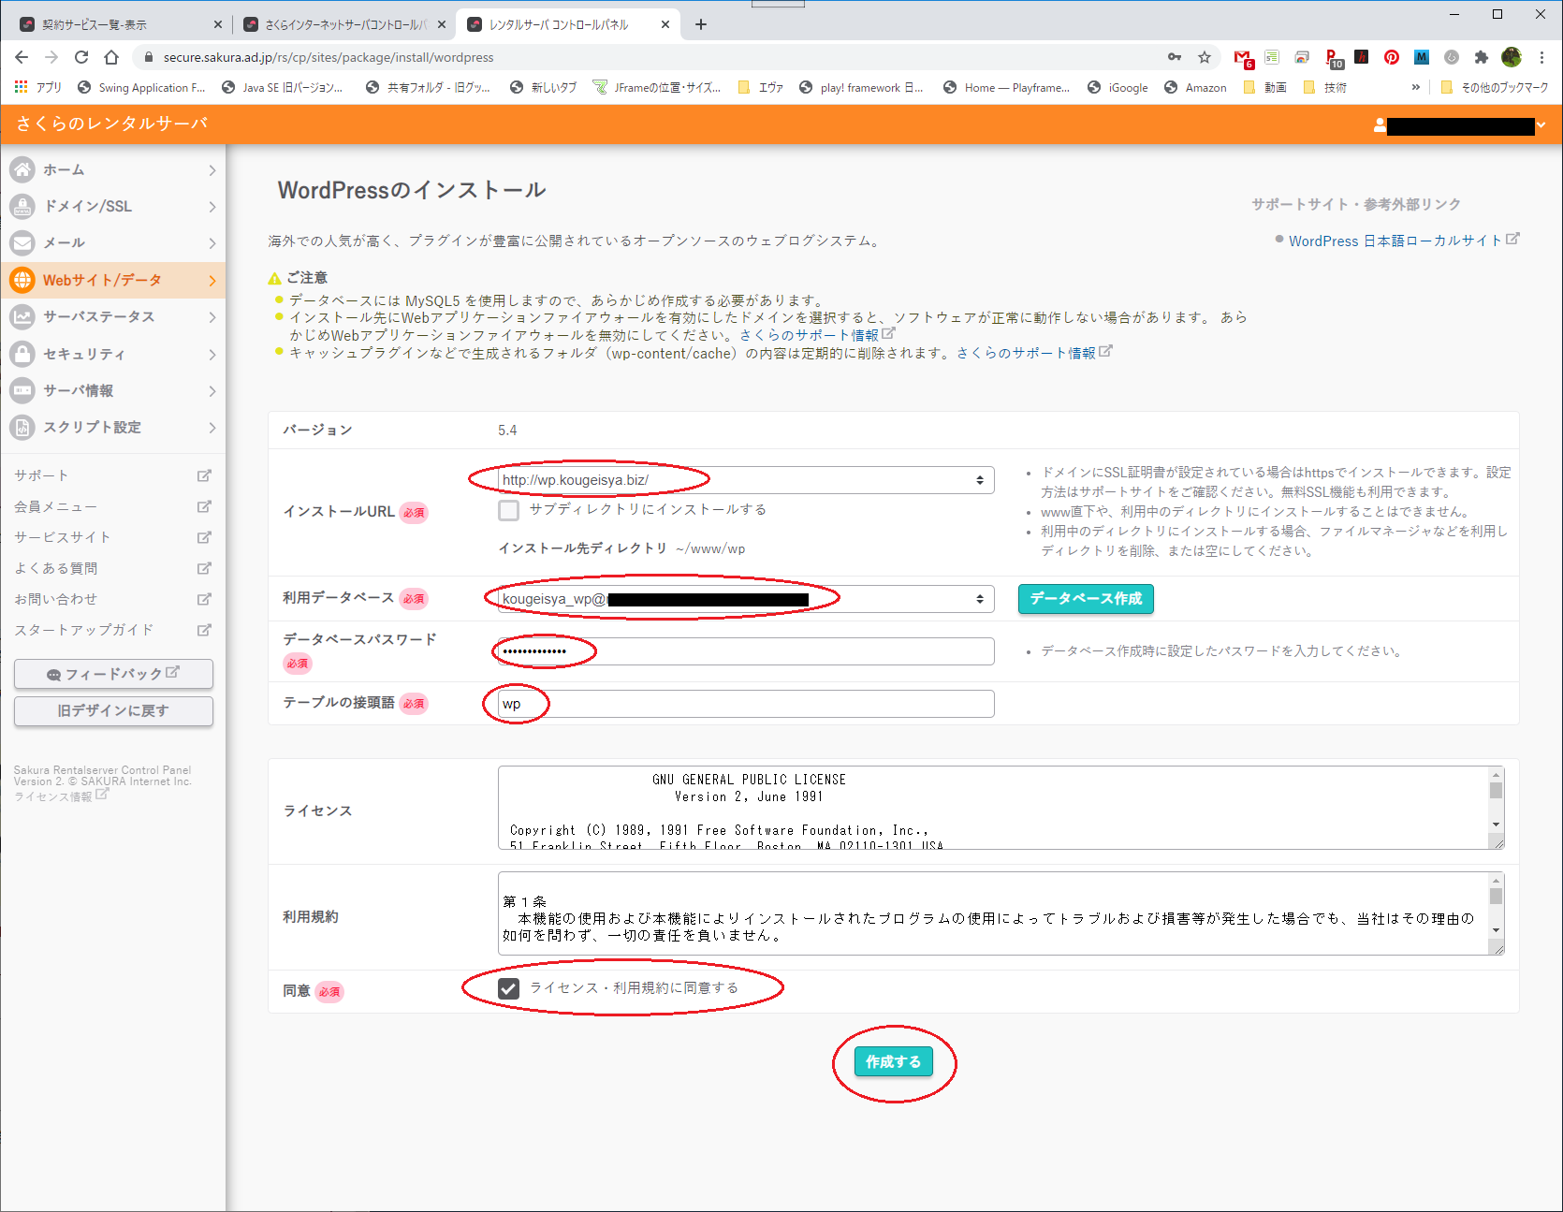Image resolution: width=1563 pixels, height=1212 pixels.
Task: Bookmark this page with the star icon
Action: tap(1205, 57)
